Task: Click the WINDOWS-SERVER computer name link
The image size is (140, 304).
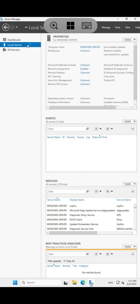Action: click(90, 47)
